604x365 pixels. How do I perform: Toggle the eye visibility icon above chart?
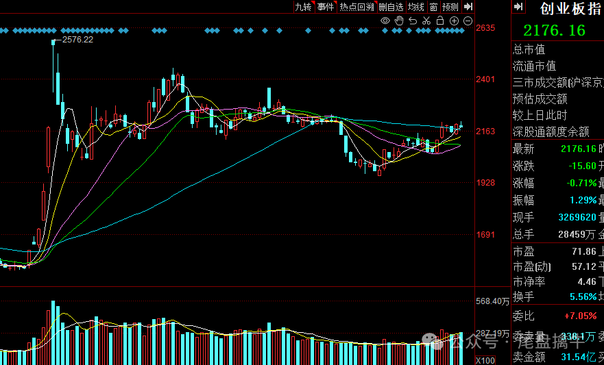click(385, 21)
